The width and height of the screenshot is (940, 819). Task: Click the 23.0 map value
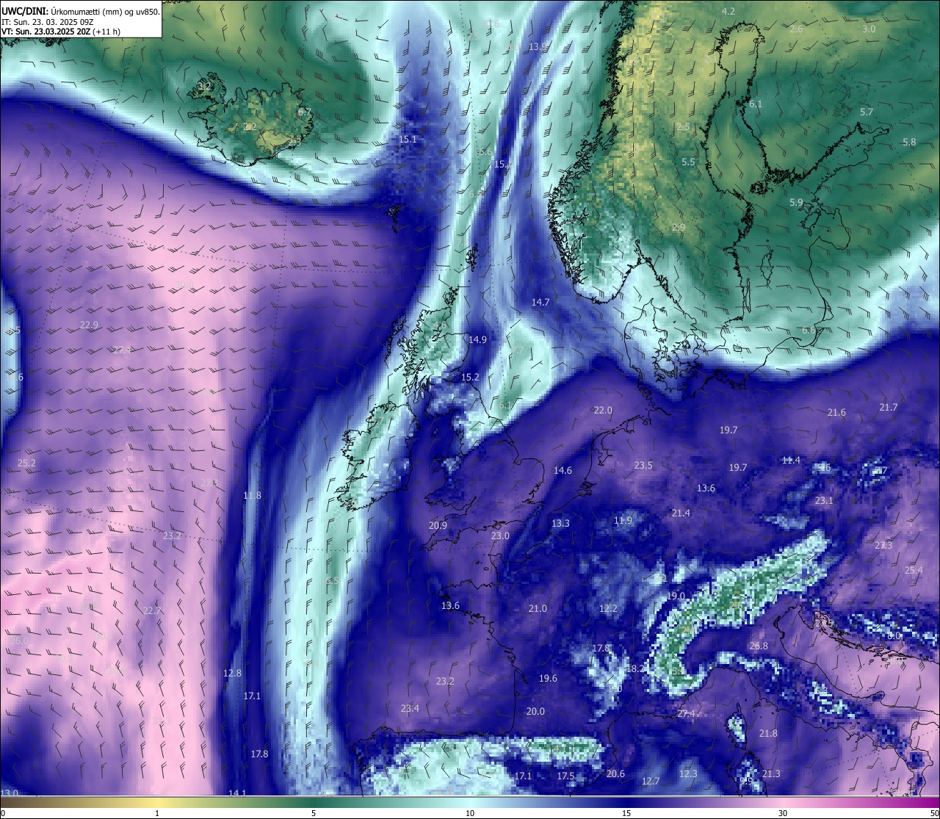click(x=500, y=535)
